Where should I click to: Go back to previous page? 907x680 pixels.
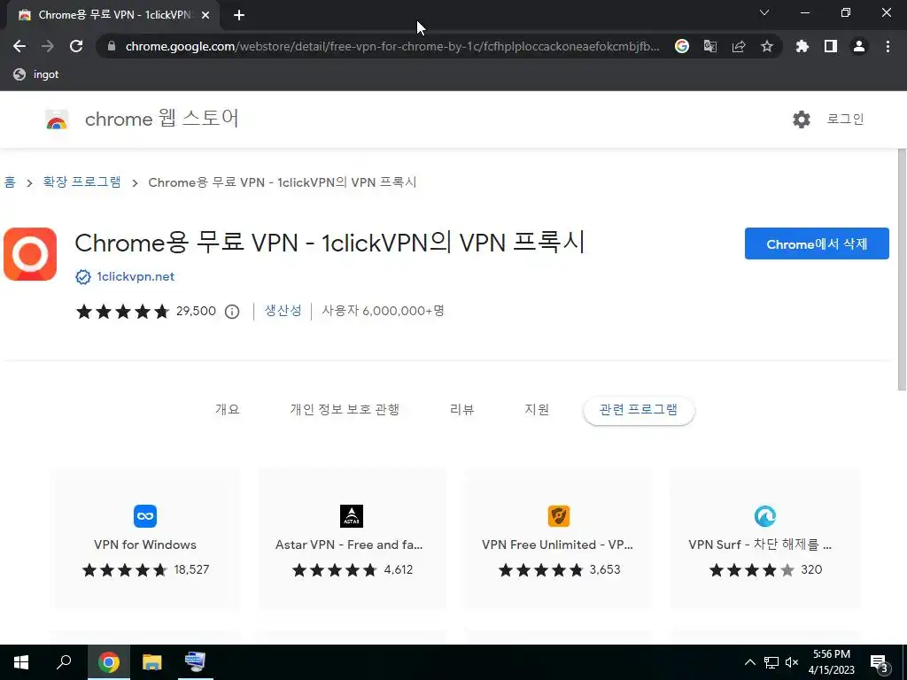[x=19, y=46]
